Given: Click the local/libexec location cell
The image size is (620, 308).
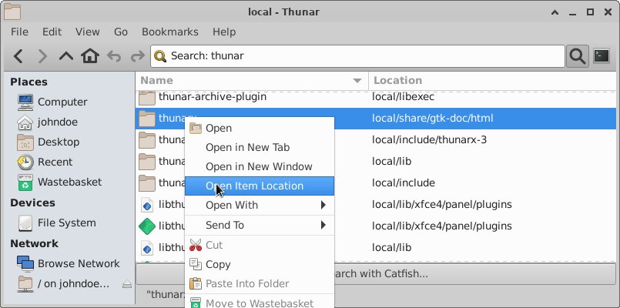Looking at the screenshot, I should tap(404, 97).
